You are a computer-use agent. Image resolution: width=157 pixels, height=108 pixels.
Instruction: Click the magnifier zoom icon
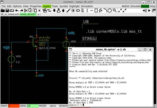pyautogui.click(x=115, y=10)
